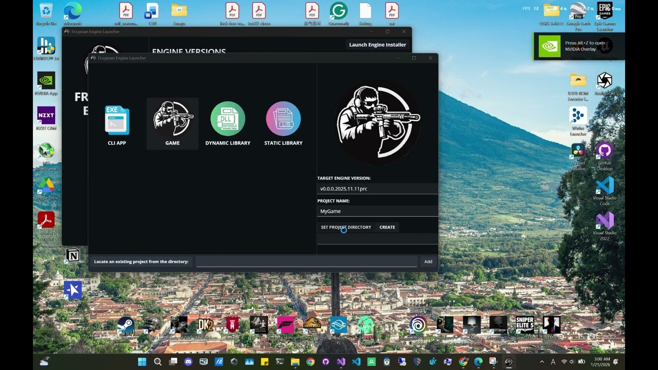Click the target engine version field
The height and width of the screenshot is (370, 658).
(378, 189)
